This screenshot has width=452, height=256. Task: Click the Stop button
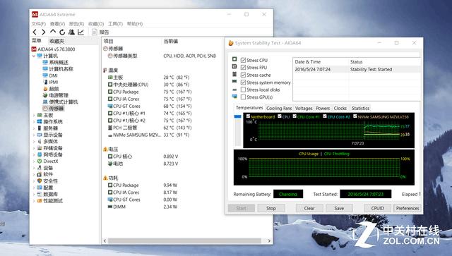pos(271,208)
